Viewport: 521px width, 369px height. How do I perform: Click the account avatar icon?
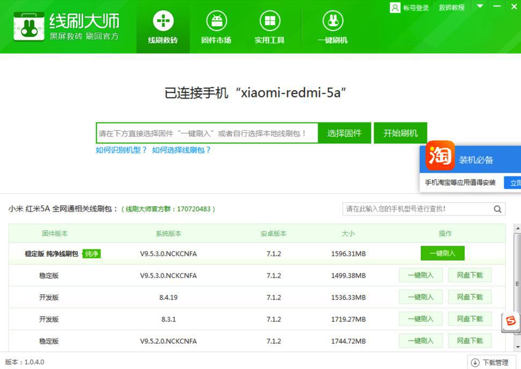(x=395, y=8)
